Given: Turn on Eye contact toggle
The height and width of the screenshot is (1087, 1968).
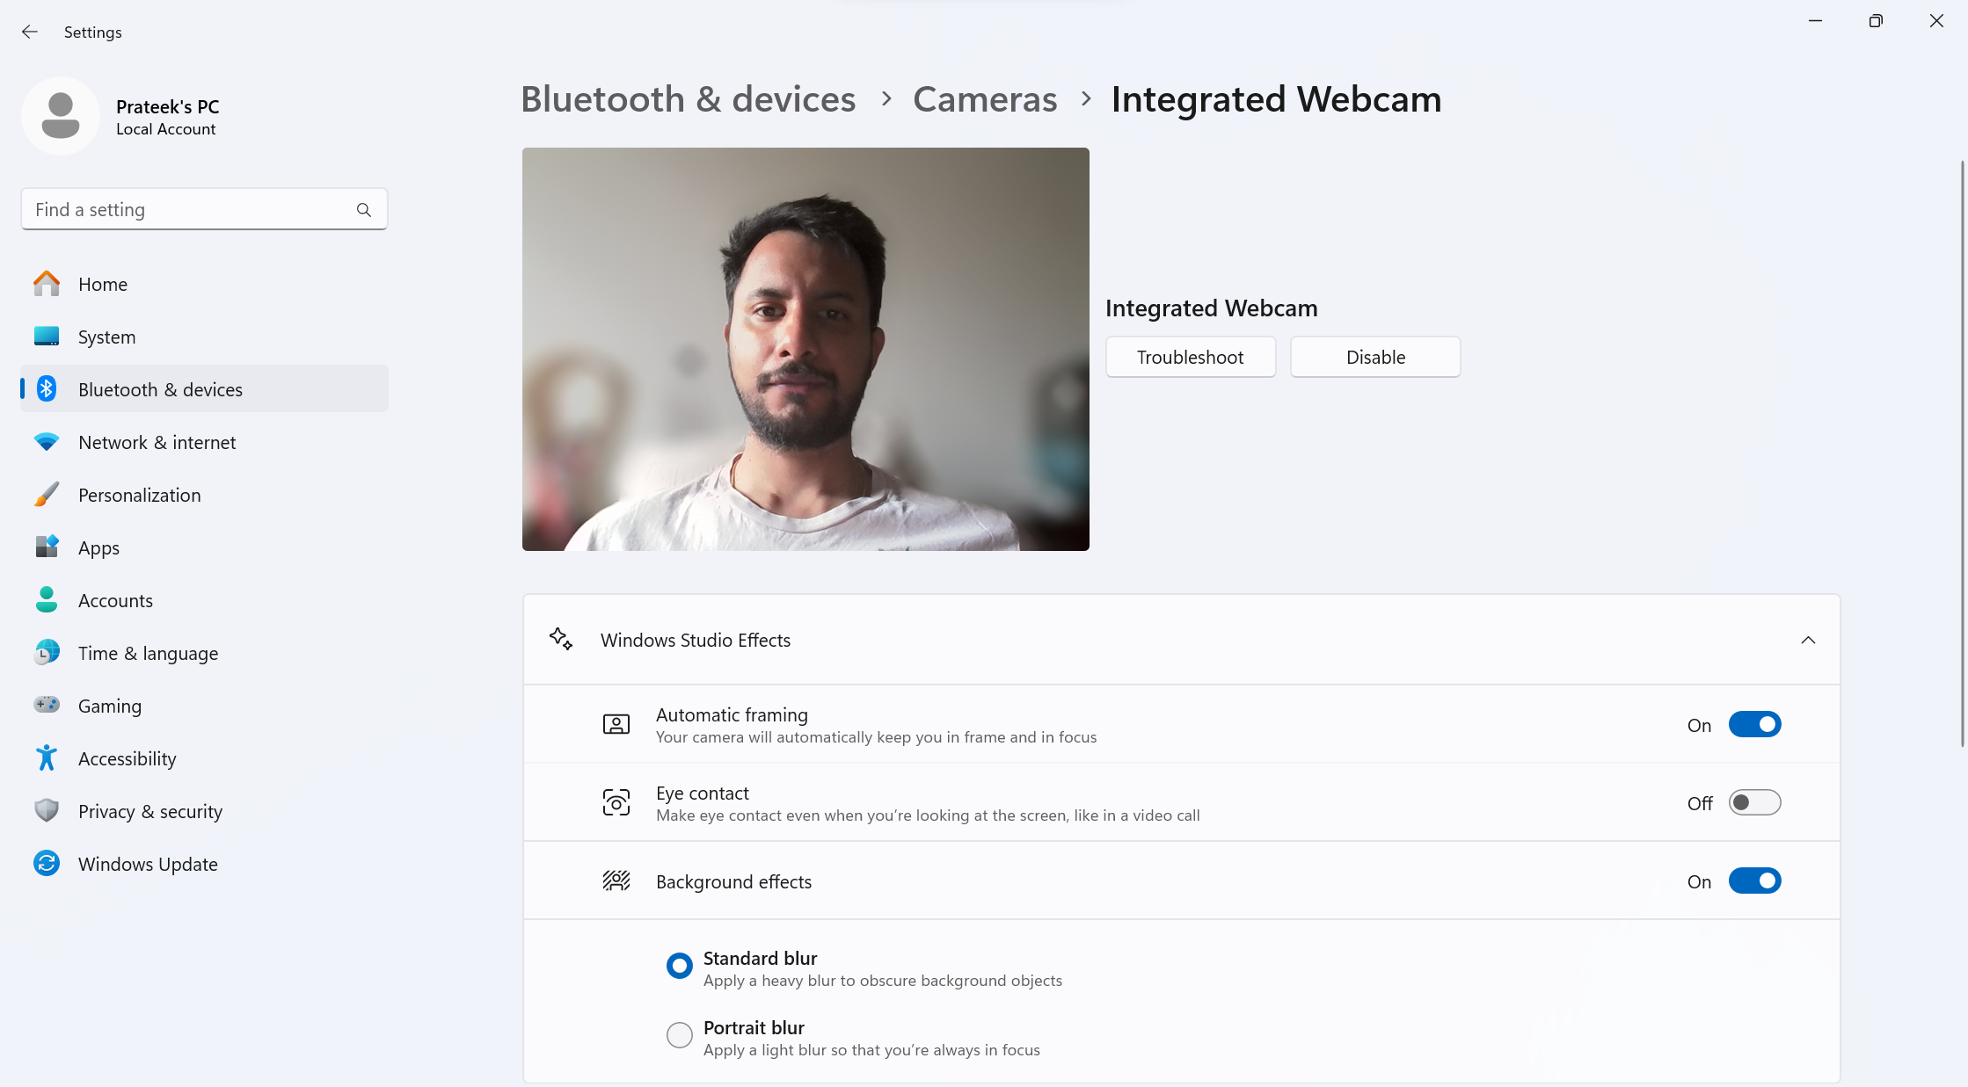Looking at the screenshot, I should coord(1754,802).
